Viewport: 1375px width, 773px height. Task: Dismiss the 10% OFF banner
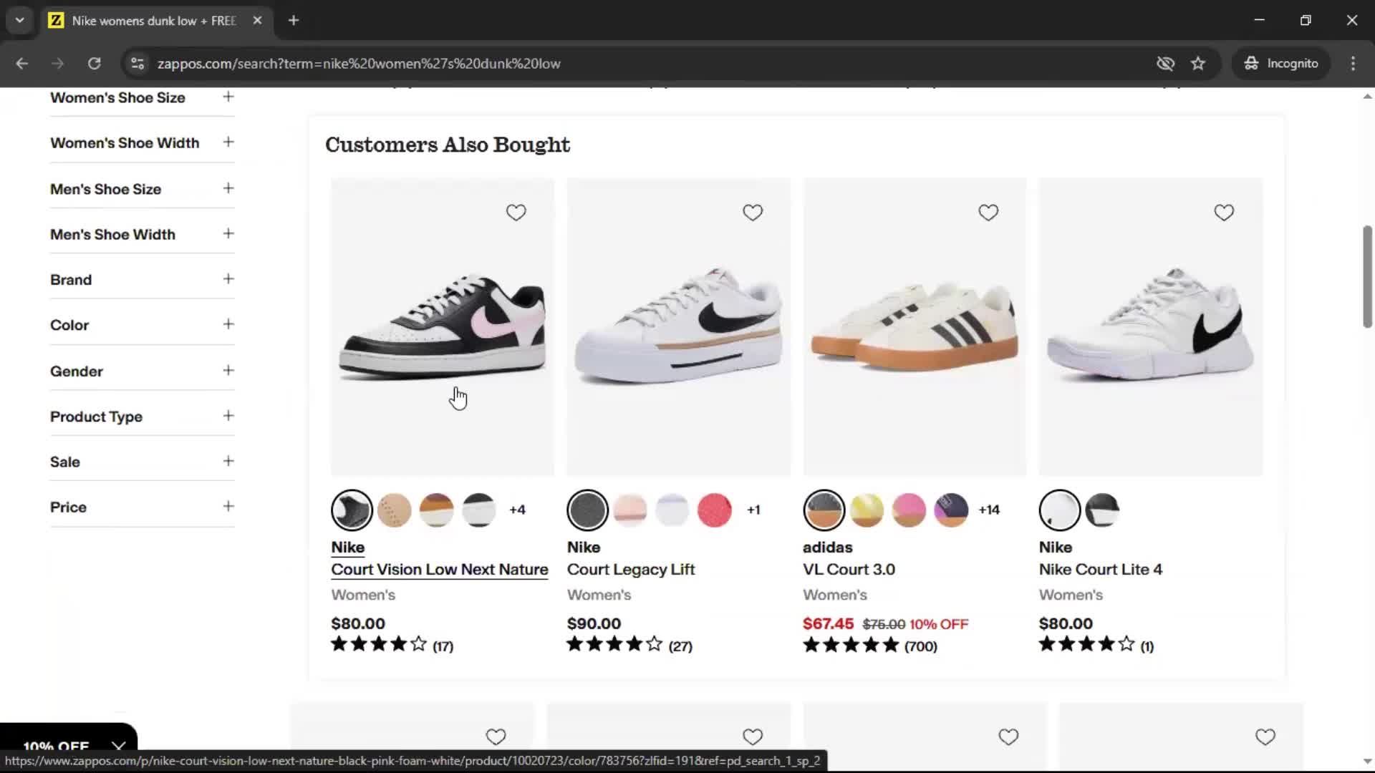coord(118,747)
